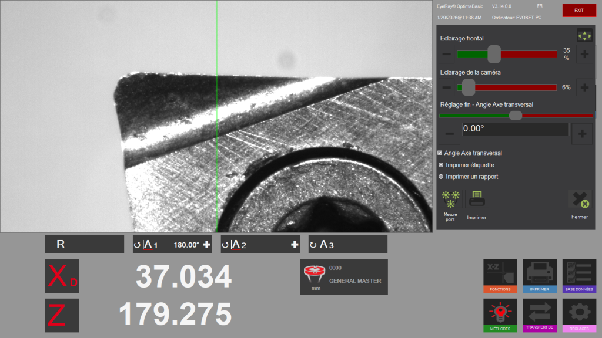Click the four-arrow move icon

[x=584, y=35]
